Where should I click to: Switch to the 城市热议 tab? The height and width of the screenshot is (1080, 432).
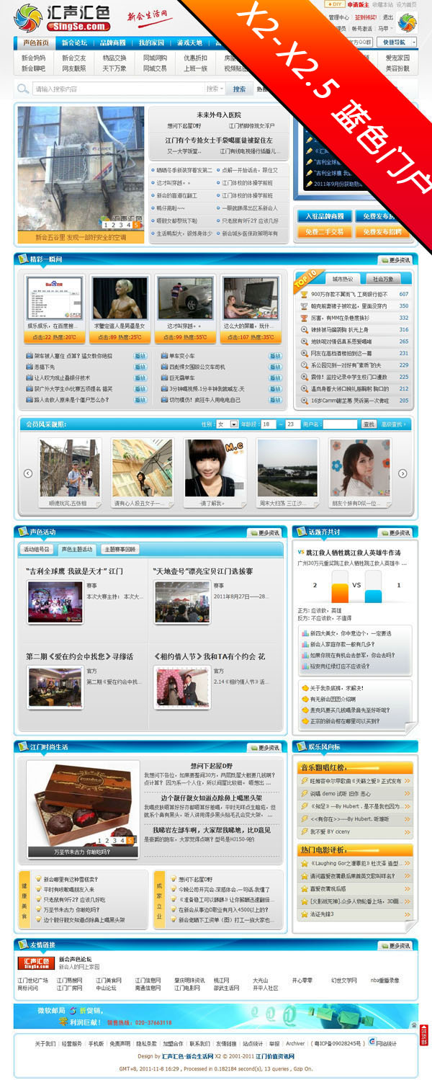[342, 279]
